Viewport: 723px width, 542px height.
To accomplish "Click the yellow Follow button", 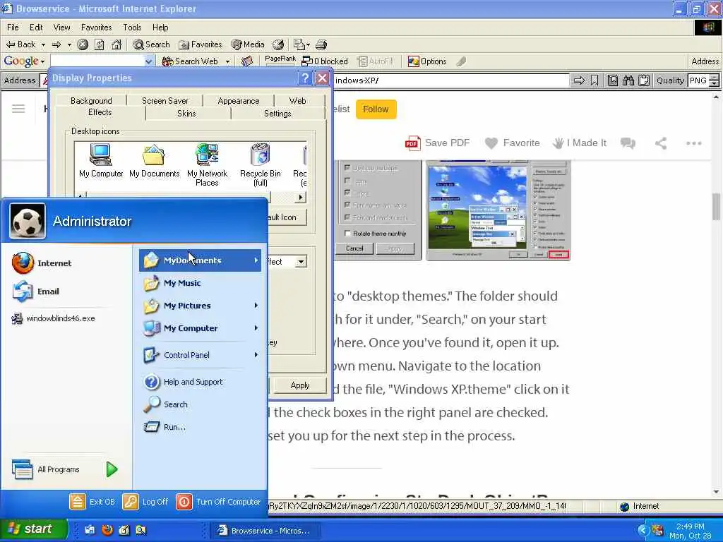I will tap(376, 109).
